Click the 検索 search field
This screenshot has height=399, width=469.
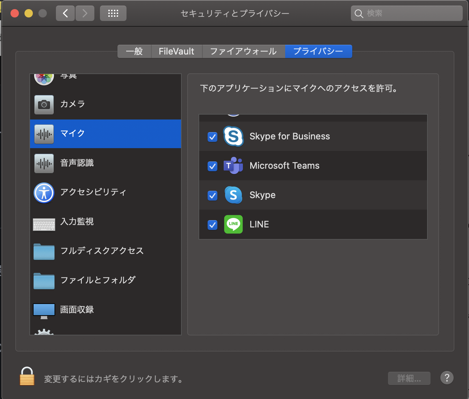click(x=407, y=13)
